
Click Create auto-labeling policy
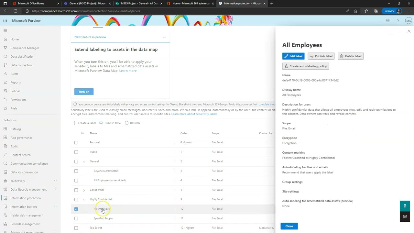306,66
